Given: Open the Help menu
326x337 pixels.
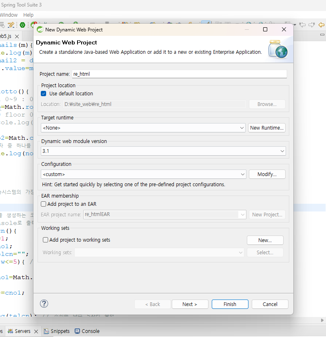Looking at the screenshot, I should 29,15.
